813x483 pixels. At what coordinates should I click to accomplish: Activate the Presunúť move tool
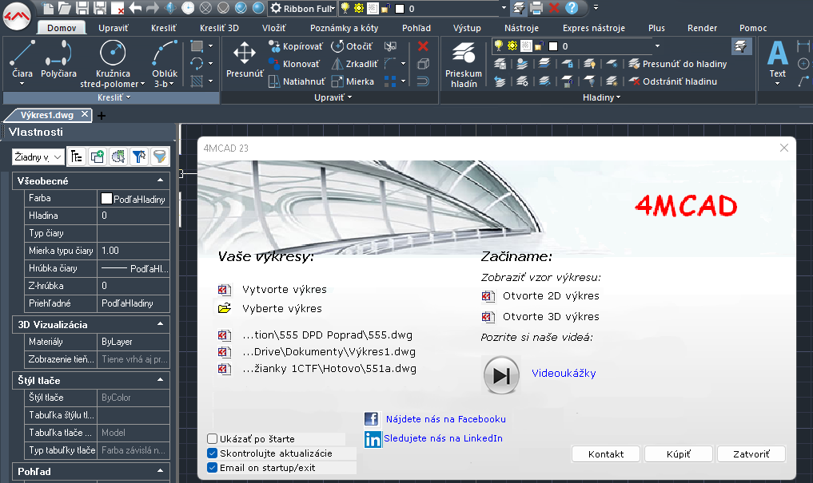pyautogui.click(x=244, y=60)
